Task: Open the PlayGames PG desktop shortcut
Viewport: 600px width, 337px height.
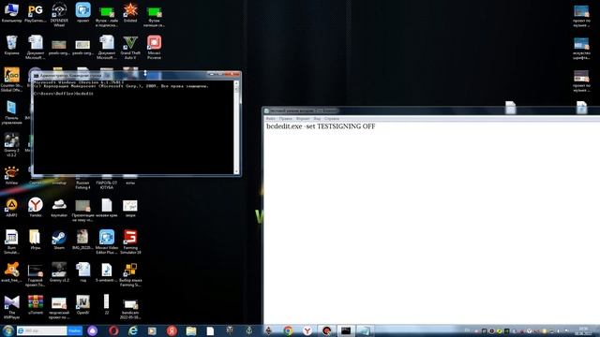Action: tap(36, 12)
